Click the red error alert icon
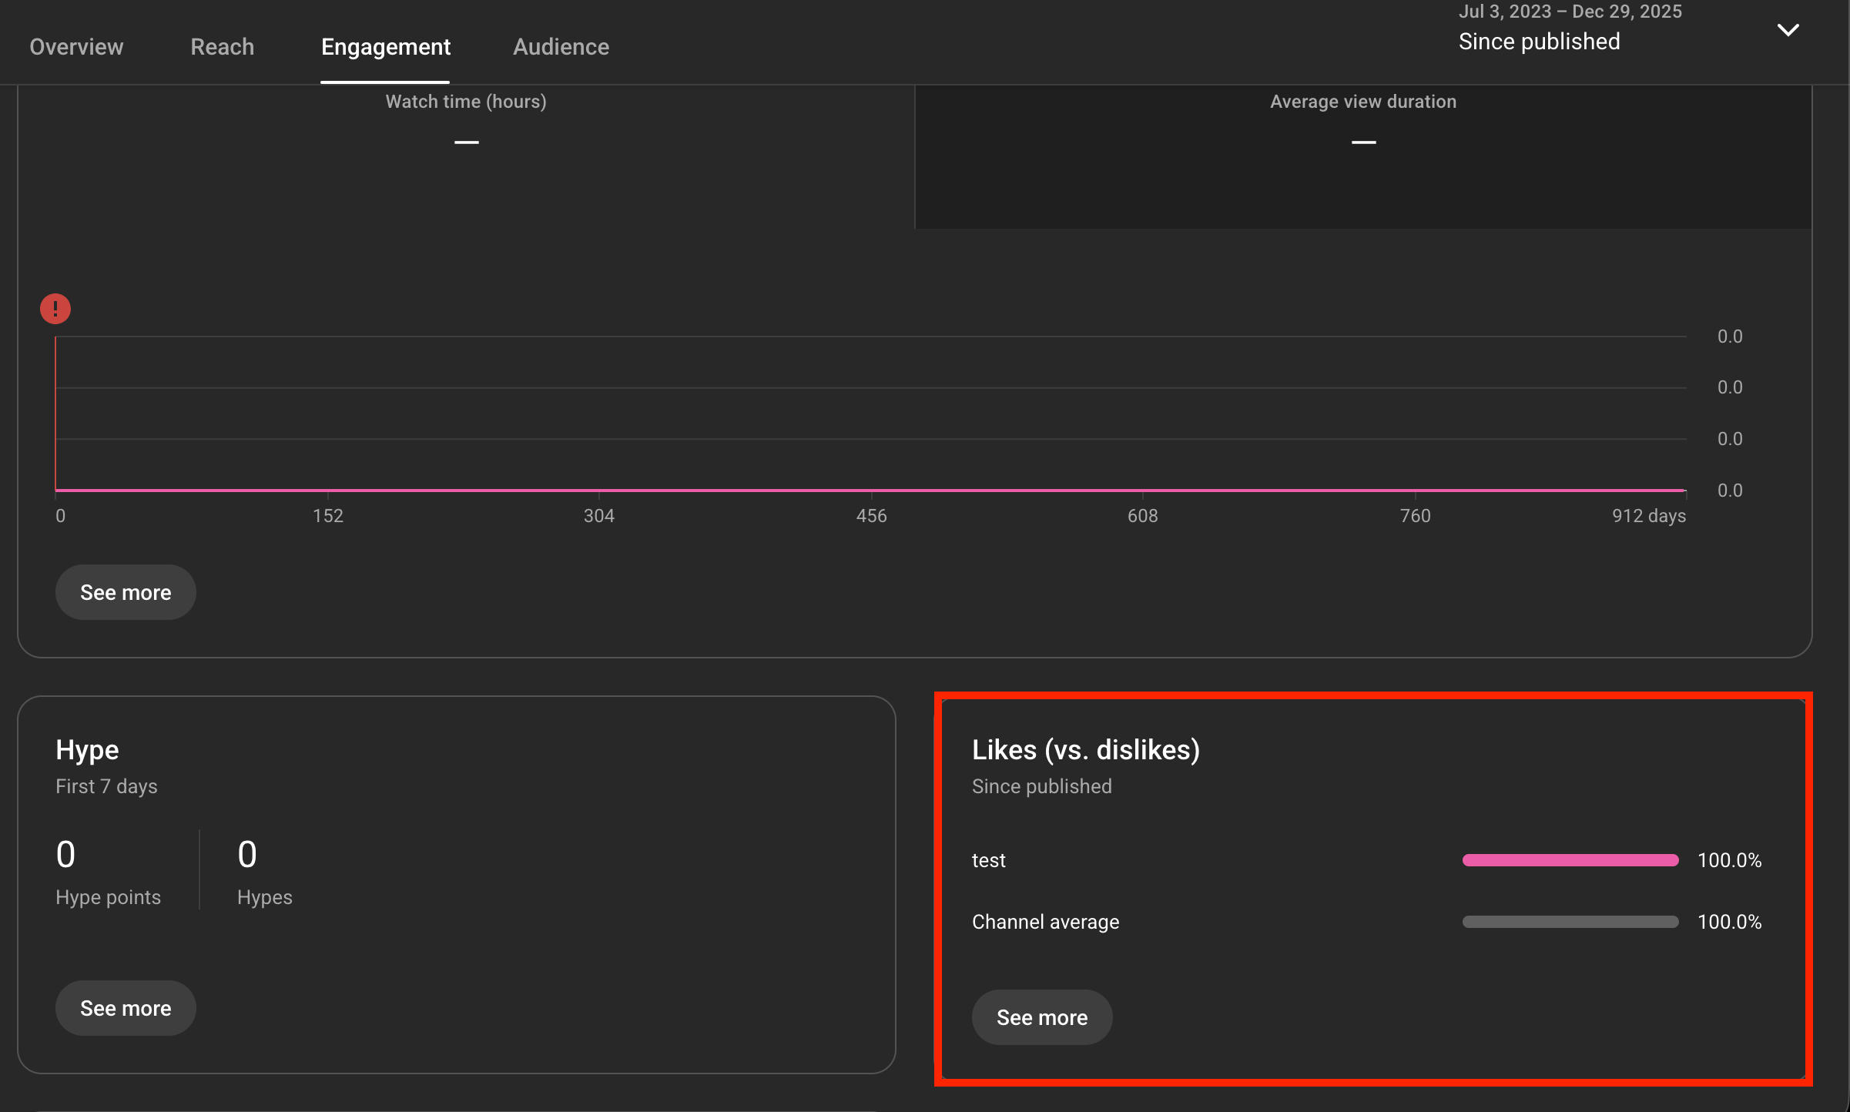The width and height of the screenshot is (1850, 1112). click(55, 309)
